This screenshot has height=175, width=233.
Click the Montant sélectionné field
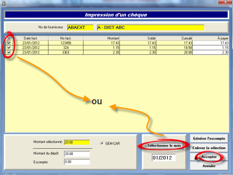[77, 142]
